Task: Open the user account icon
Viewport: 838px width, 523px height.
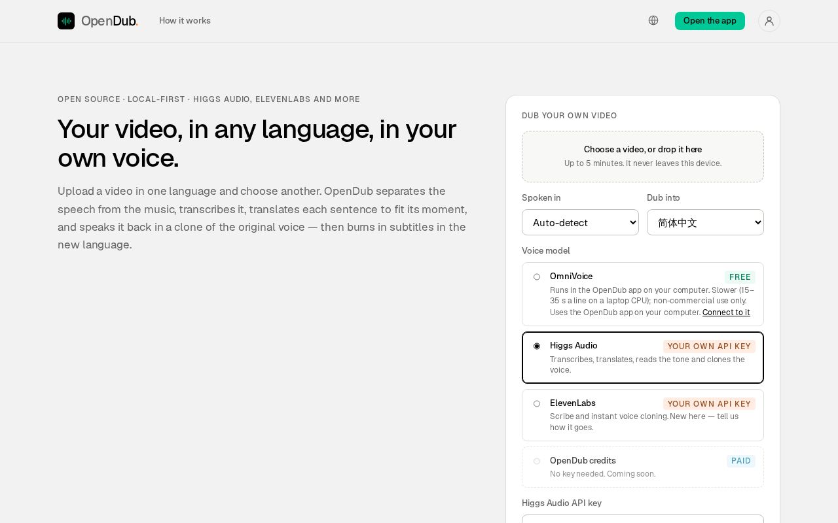Action: (x=769, y=21)
